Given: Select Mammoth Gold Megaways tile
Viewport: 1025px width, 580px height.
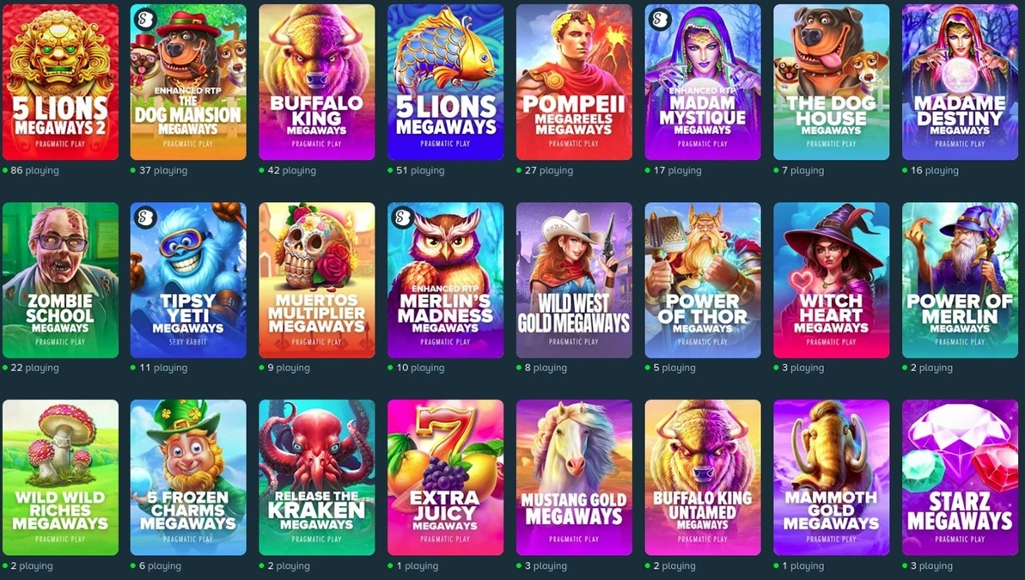Looking at the screenshot, I should (x=832, y=478).
